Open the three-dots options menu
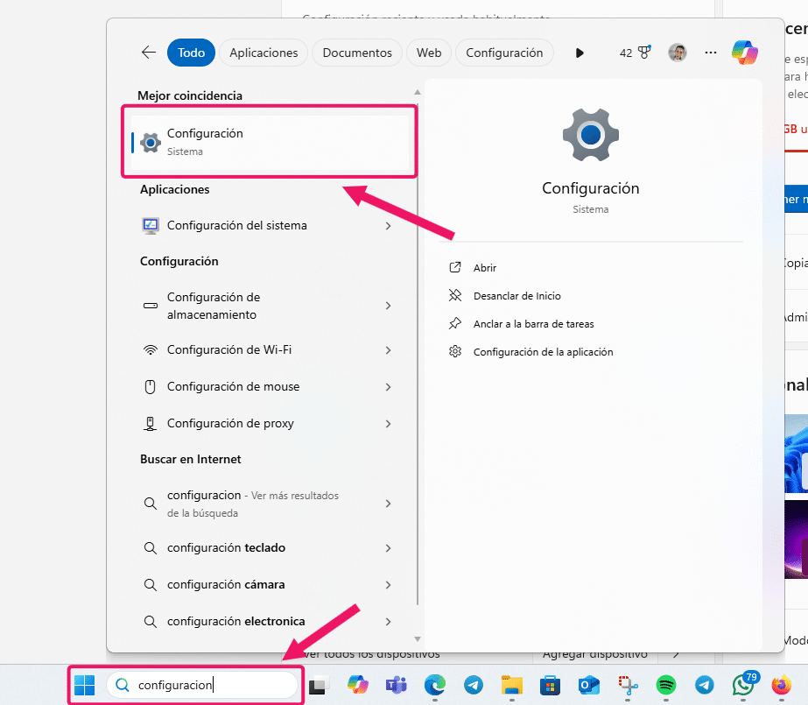Viewport: 808px width, 705px height. click(x=711, y=53)
